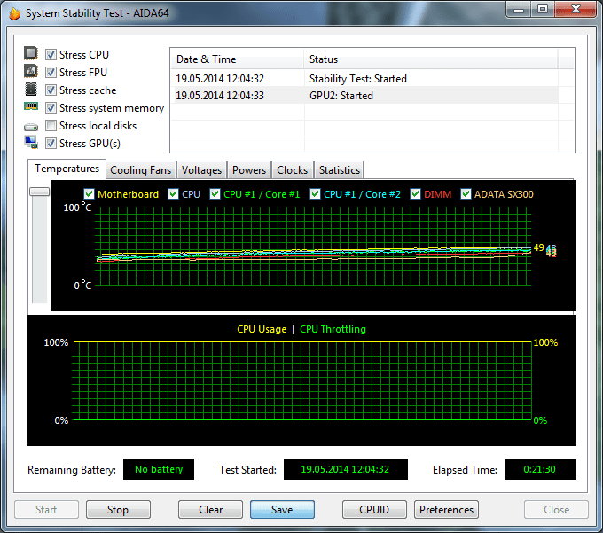Click the 'No battery' status field
Viewport: 603px width, 533px height.
pos(159,469)
